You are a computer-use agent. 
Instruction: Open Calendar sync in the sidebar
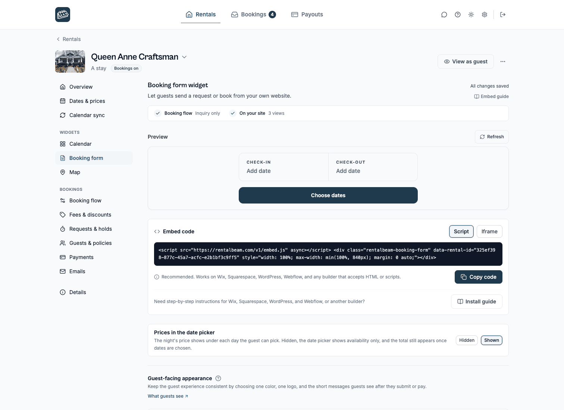click(x=94, y=115)
